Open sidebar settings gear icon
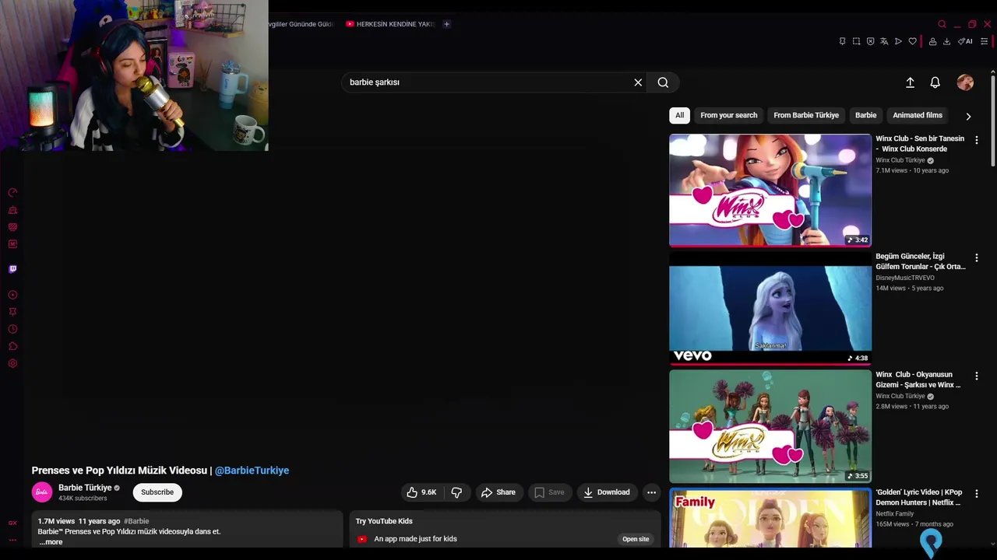 (12, 363)
